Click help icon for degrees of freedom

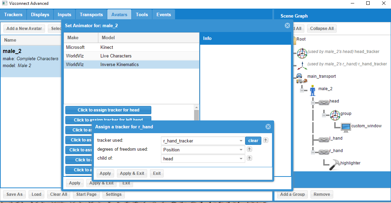click(x=250, y=149)
